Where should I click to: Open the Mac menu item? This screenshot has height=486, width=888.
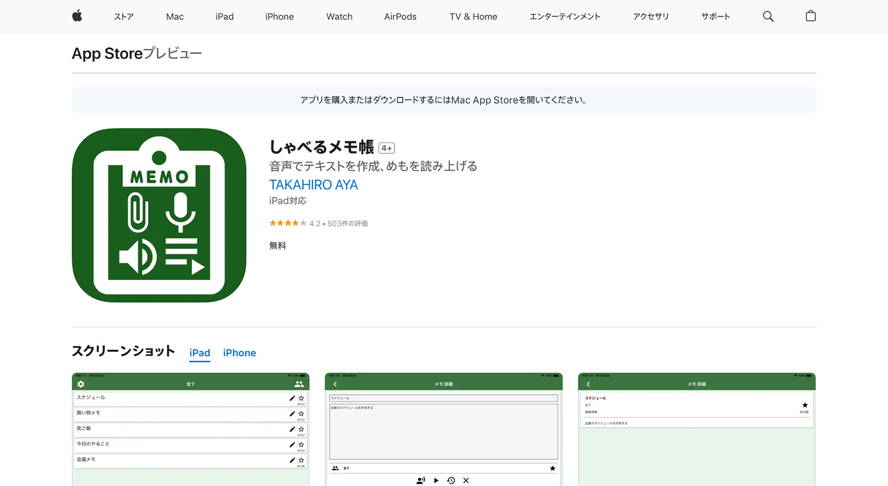click(x=175, y=17)
